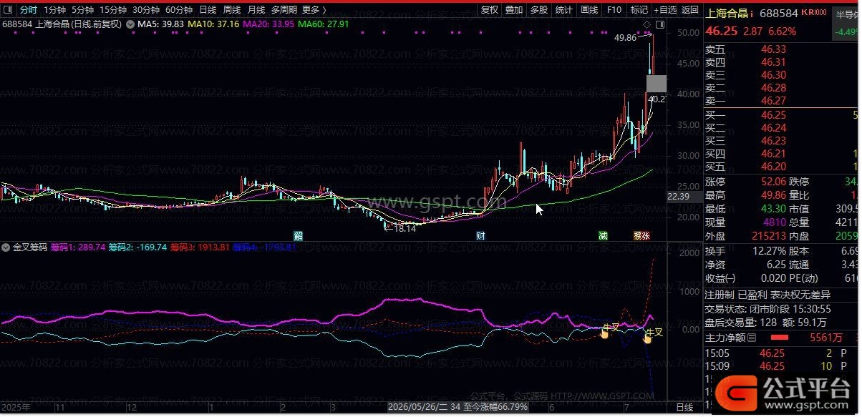Select the 5分钟 period
Image resolution: width=862 pixels, height=417 pixels.
[x=83, y=10]
